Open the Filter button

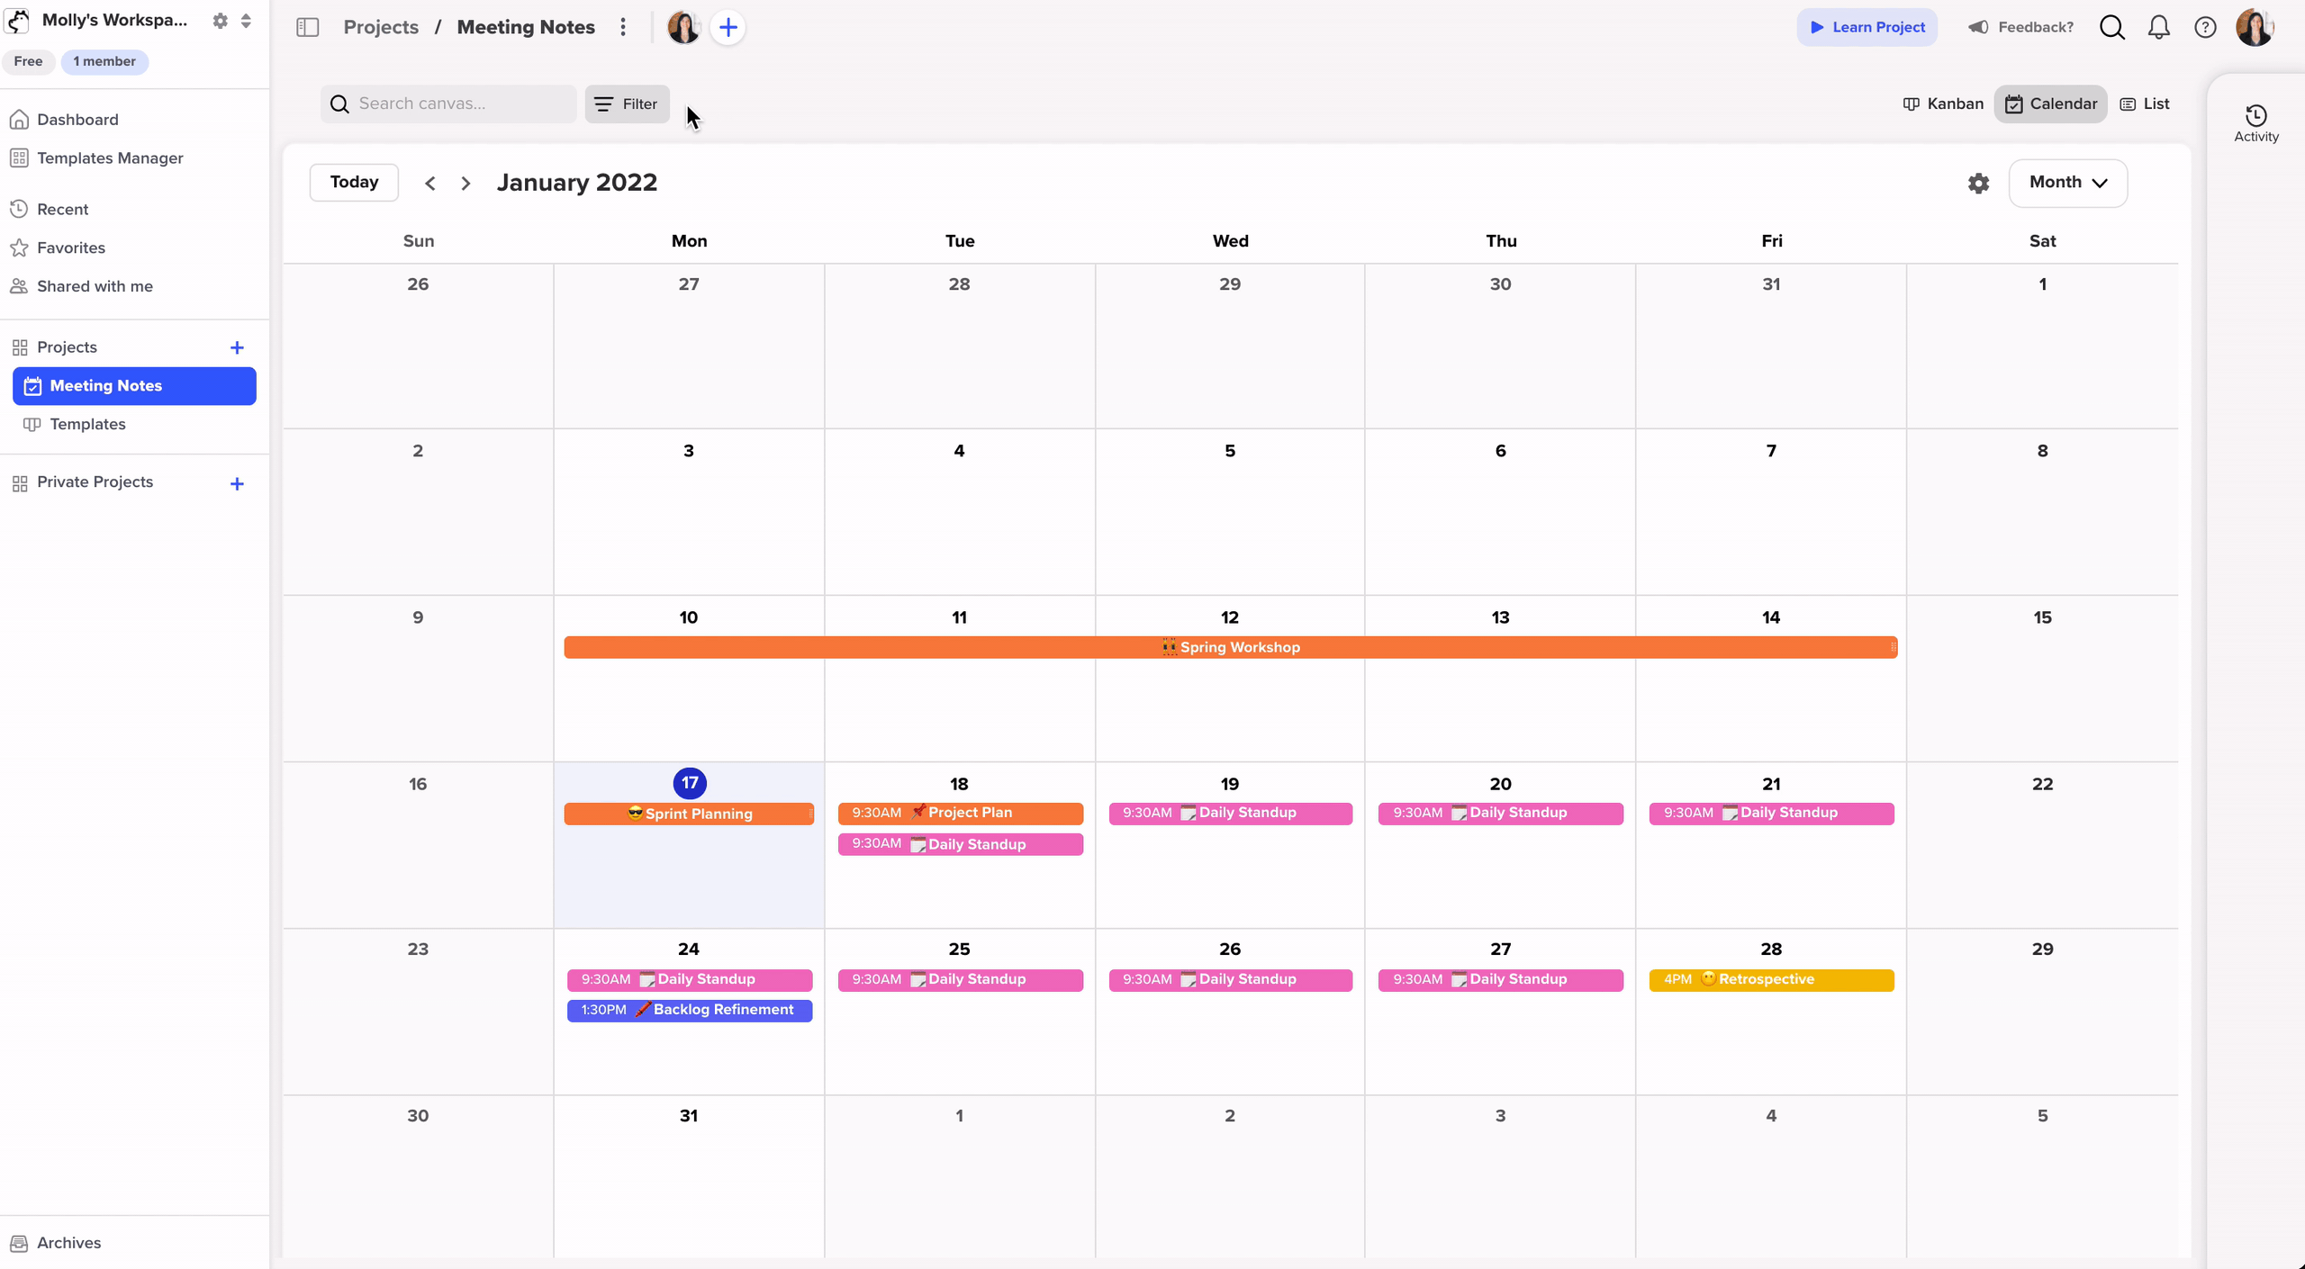coord(627,103)
